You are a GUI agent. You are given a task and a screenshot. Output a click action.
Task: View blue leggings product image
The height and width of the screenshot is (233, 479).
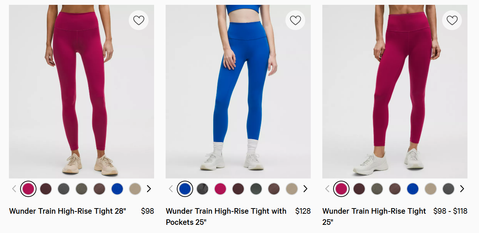238,92
